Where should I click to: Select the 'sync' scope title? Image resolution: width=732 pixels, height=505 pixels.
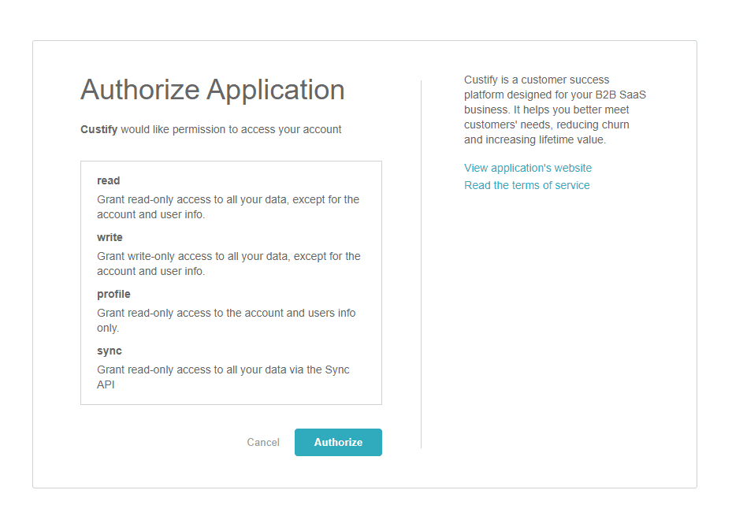point(110,351)
